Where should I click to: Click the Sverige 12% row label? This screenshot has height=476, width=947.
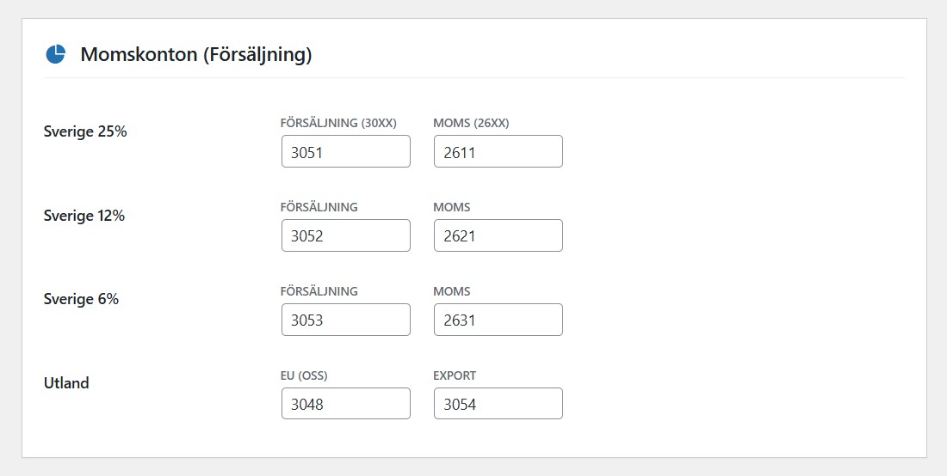84,217
